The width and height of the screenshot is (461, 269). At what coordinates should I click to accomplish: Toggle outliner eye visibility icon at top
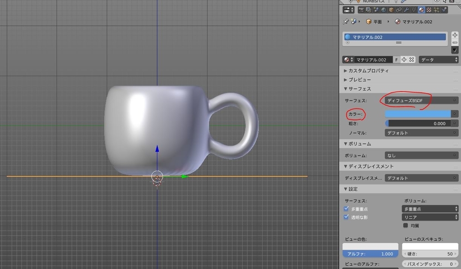click(x=437, y=1)
